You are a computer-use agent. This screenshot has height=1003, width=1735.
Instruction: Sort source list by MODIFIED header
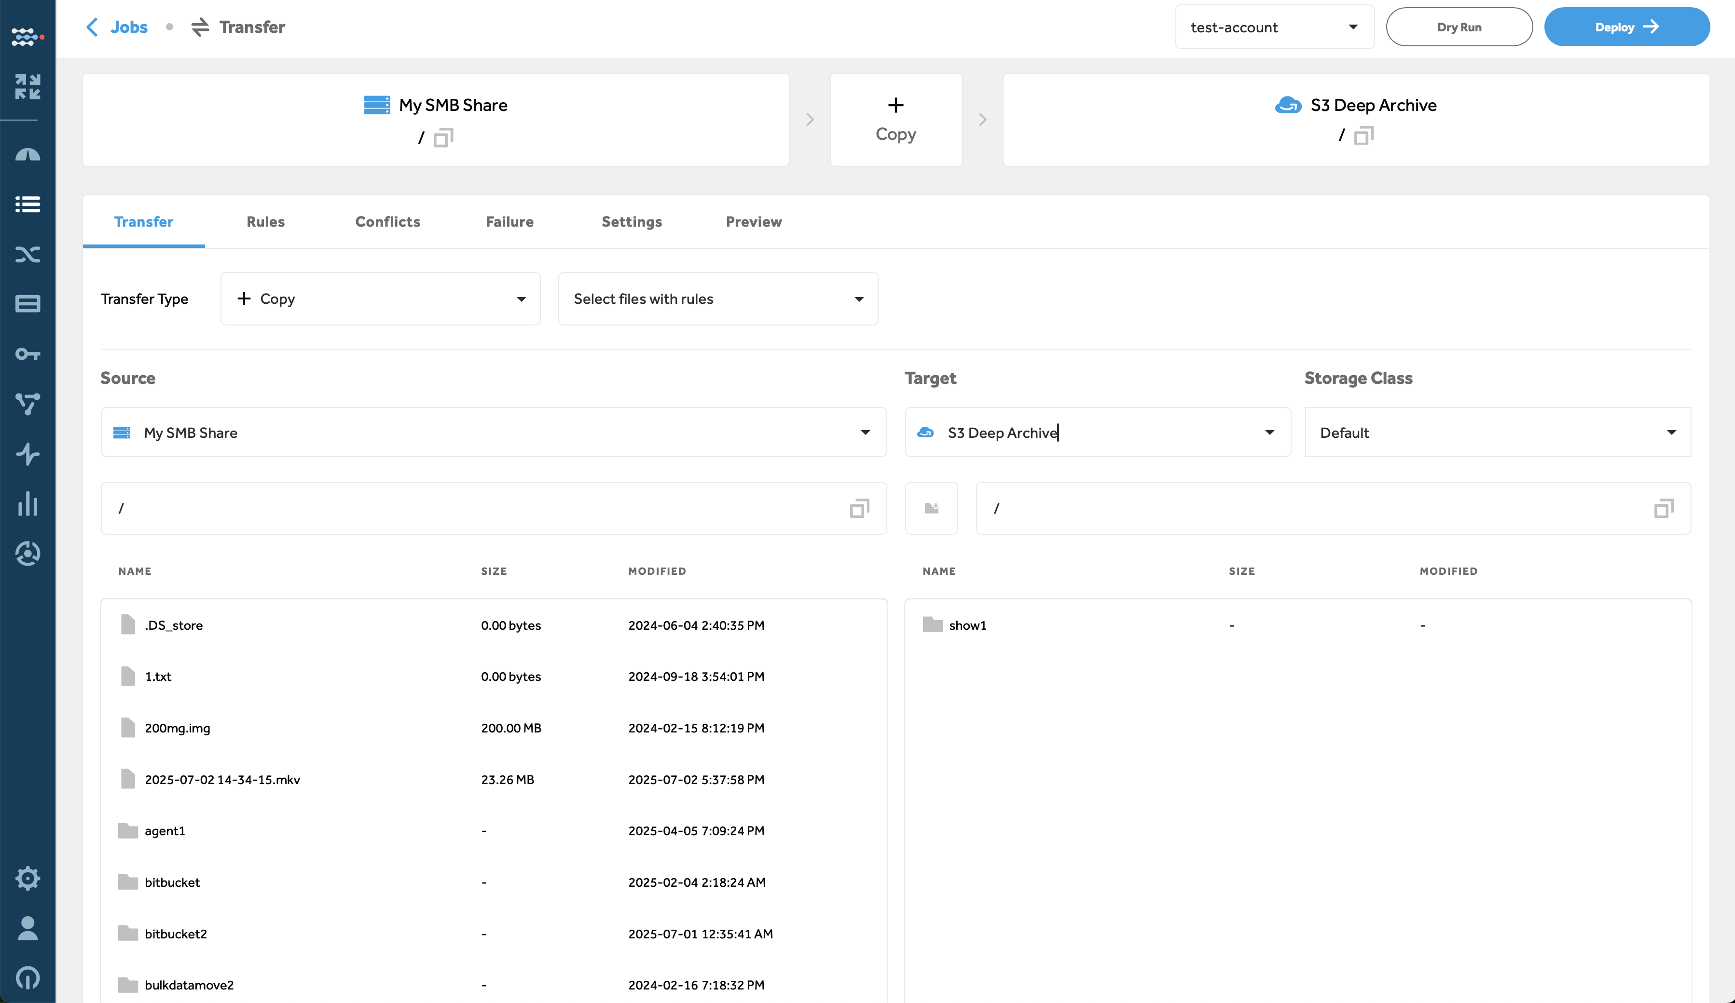click(657, 571)
